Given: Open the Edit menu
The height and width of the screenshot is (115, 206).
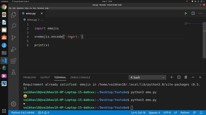Looking at the screenshot, I should tap(14, 8).
